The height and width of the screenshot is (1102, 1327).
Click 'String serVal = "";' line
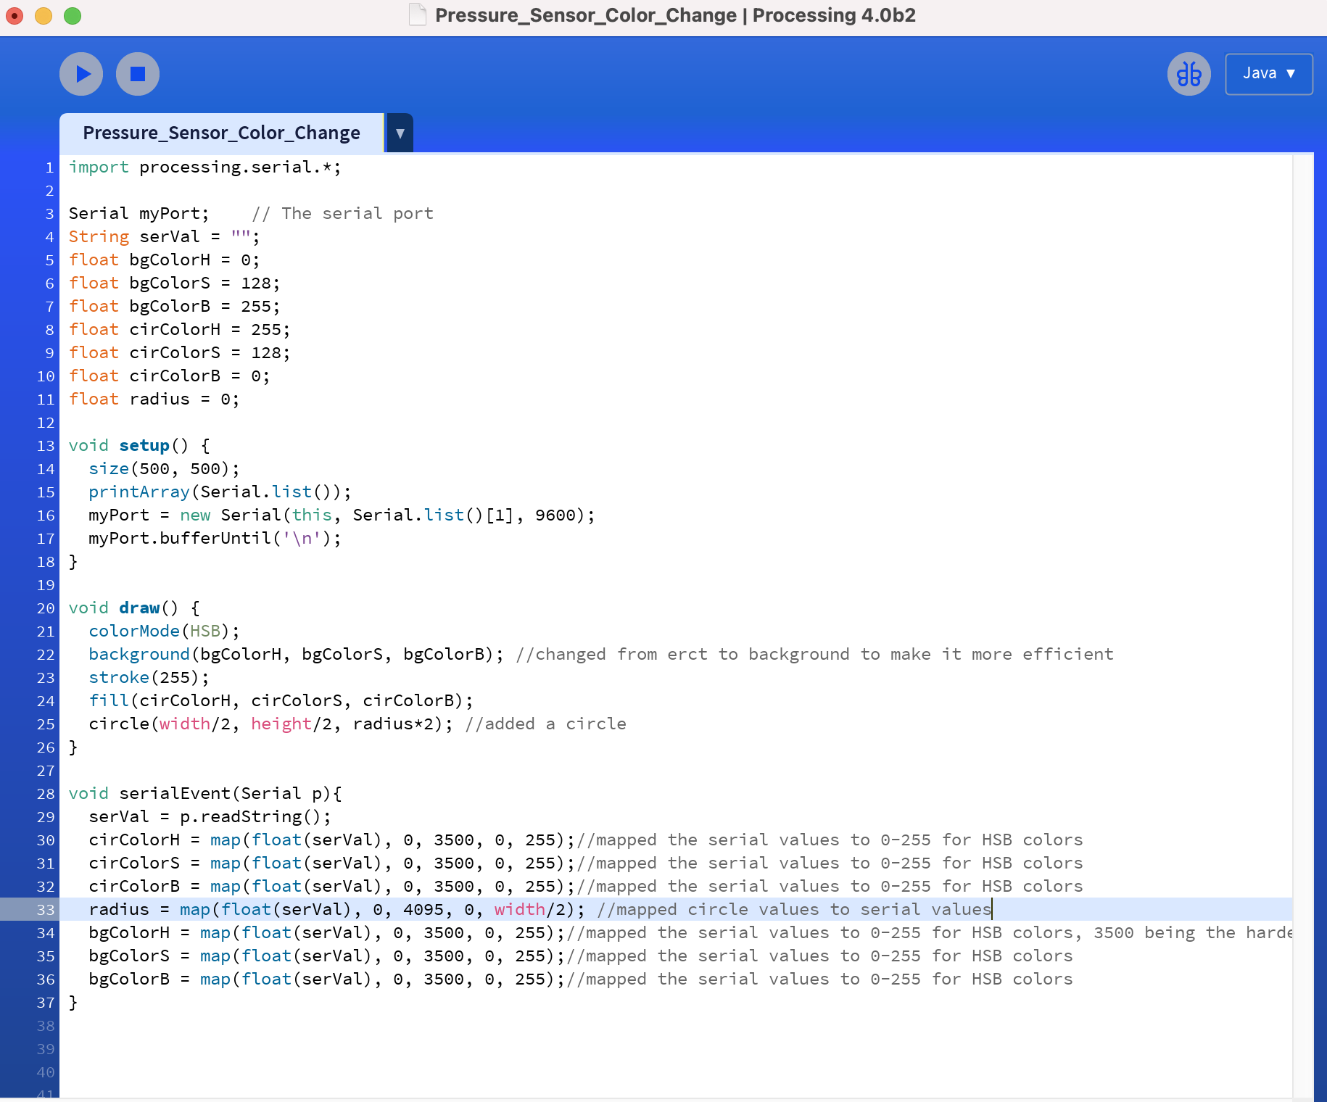tap(164, 236)
